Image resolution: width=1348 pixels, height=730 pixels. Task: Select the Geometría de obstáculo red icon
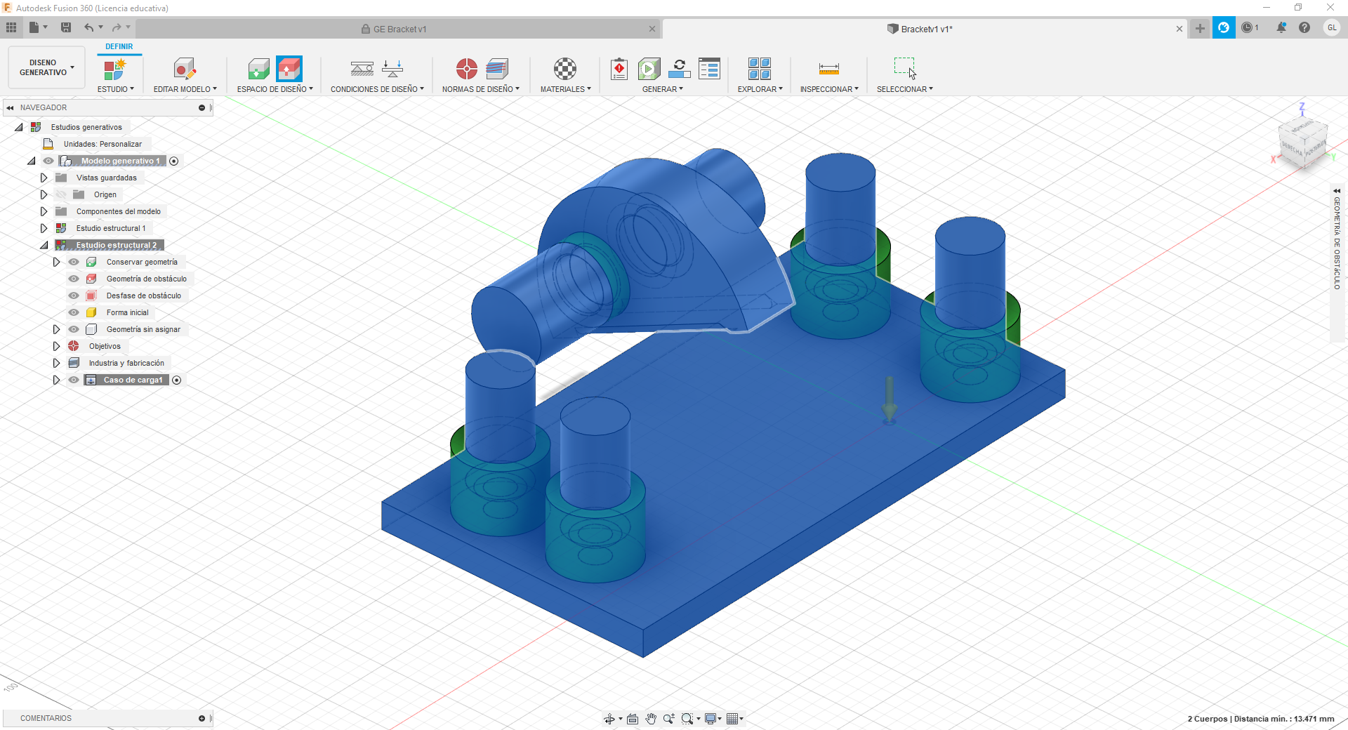pyautogui.click(x=289, y=69)
